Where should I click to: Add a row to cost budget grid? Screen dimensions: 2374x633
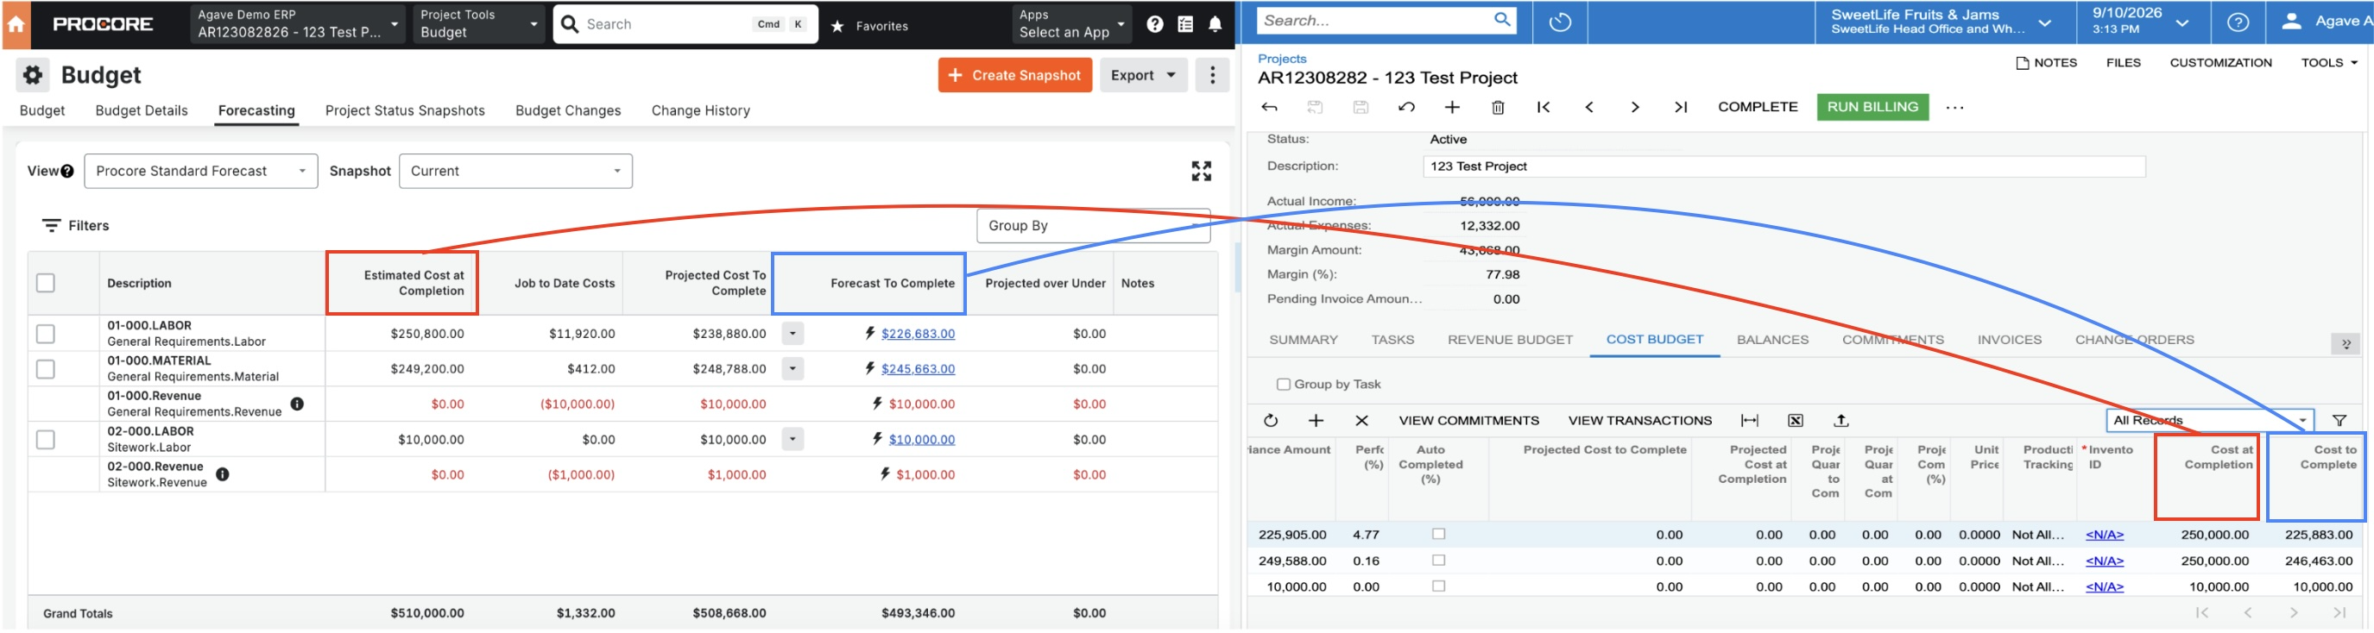pos(1315,422)
